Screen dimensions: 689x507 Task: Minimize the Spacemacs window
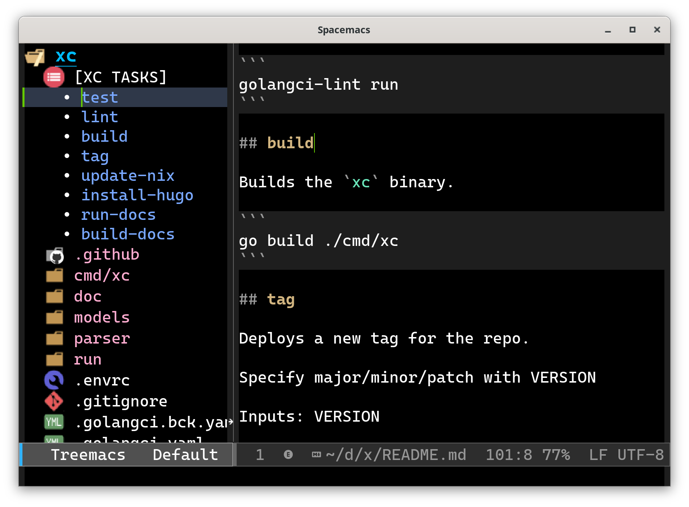coord(608,30)
